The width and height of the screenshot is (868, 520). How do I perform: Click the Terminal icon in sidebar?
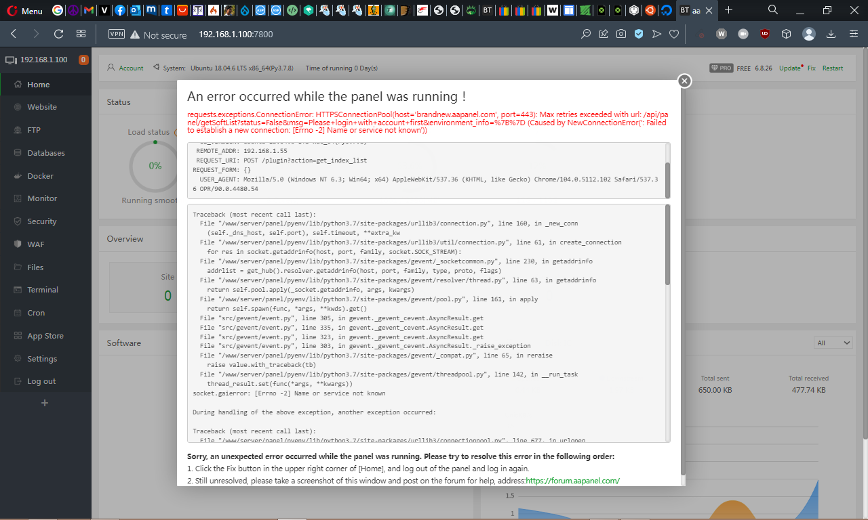(x=18, y=290)
